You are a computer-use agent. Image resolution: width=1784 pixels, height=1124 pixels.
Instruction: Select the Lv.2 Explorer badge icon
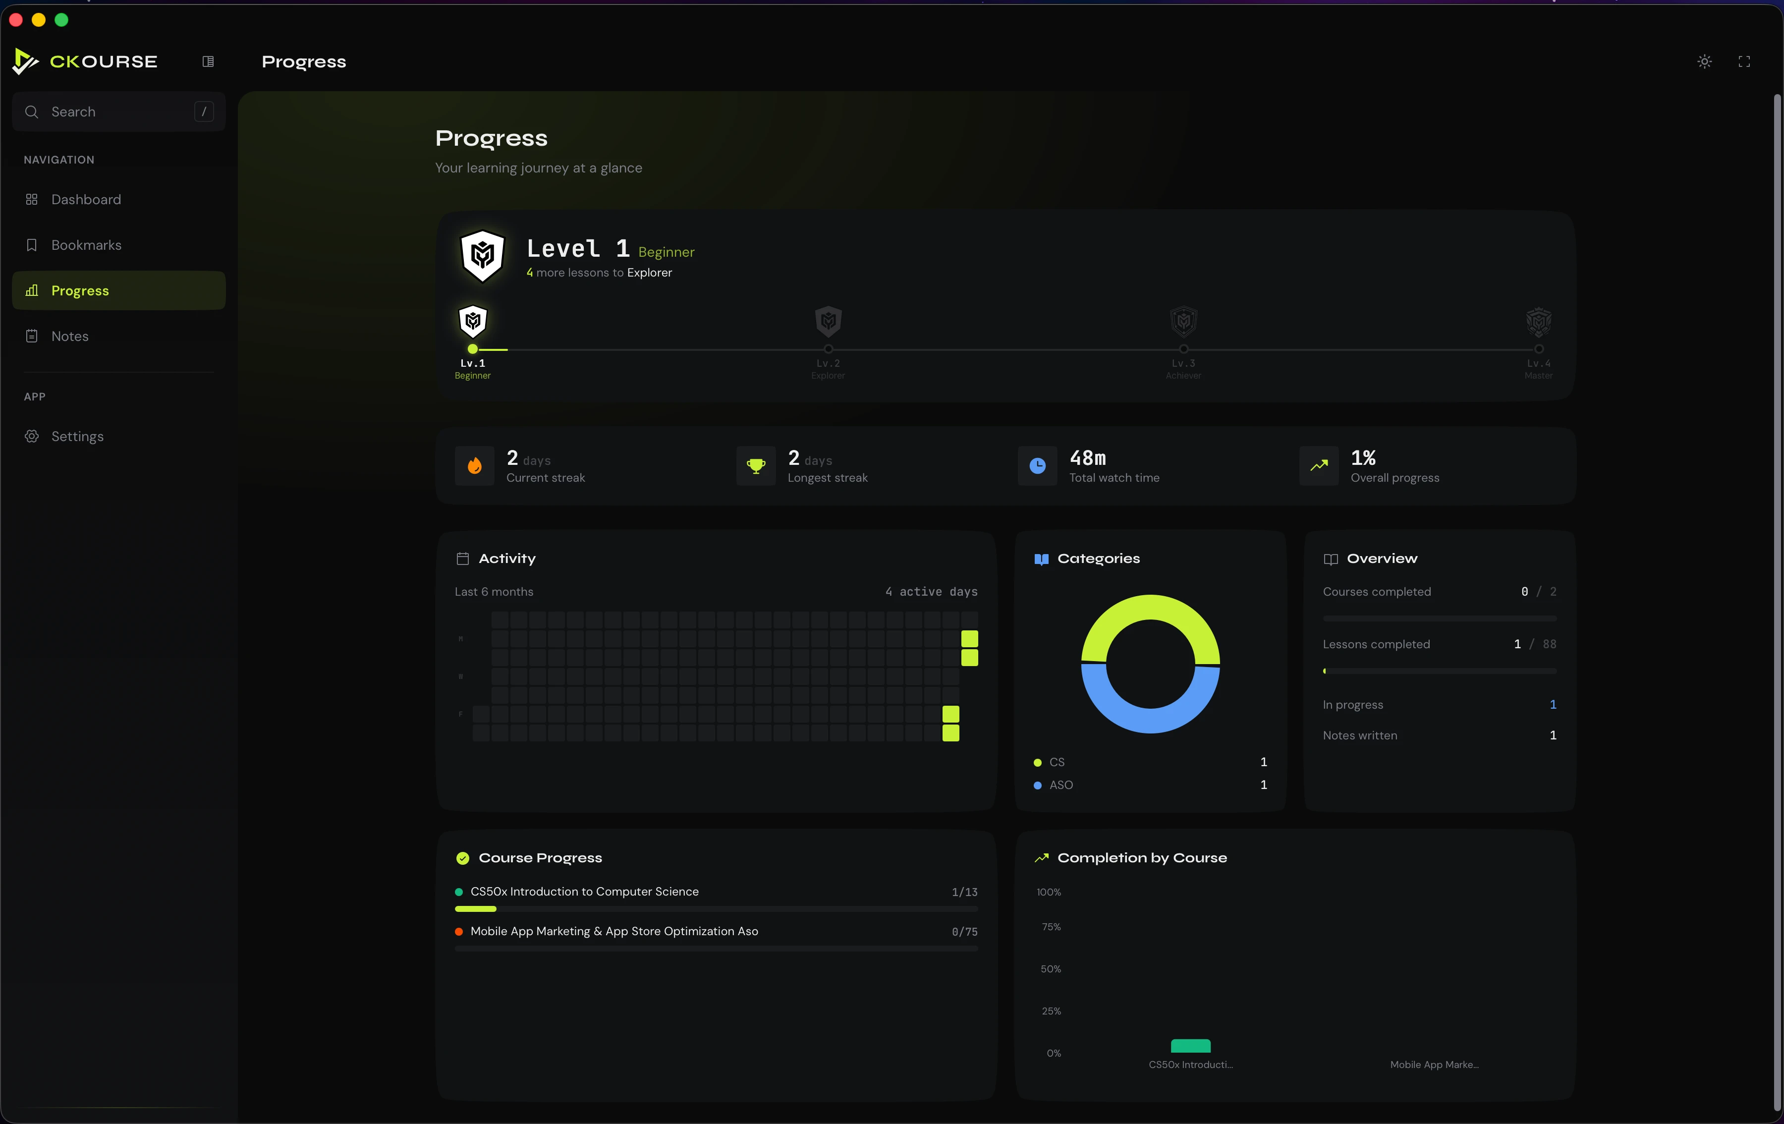point(828,322)
